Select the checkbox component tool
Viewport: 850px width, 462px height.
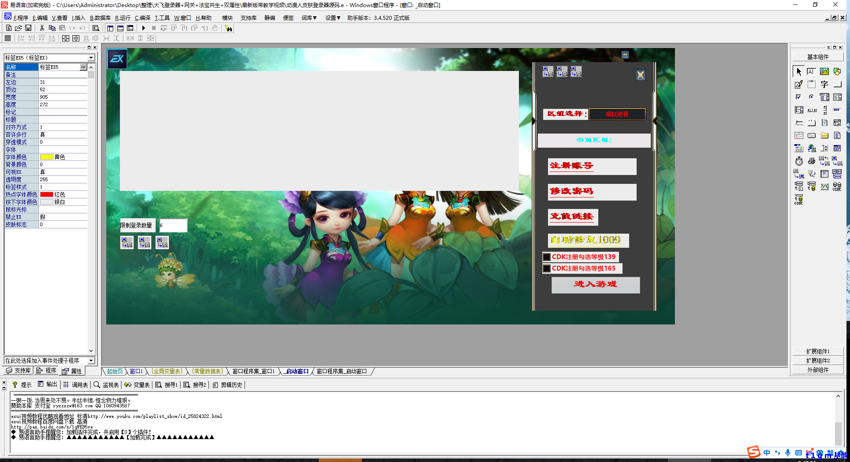coord(798,97)
